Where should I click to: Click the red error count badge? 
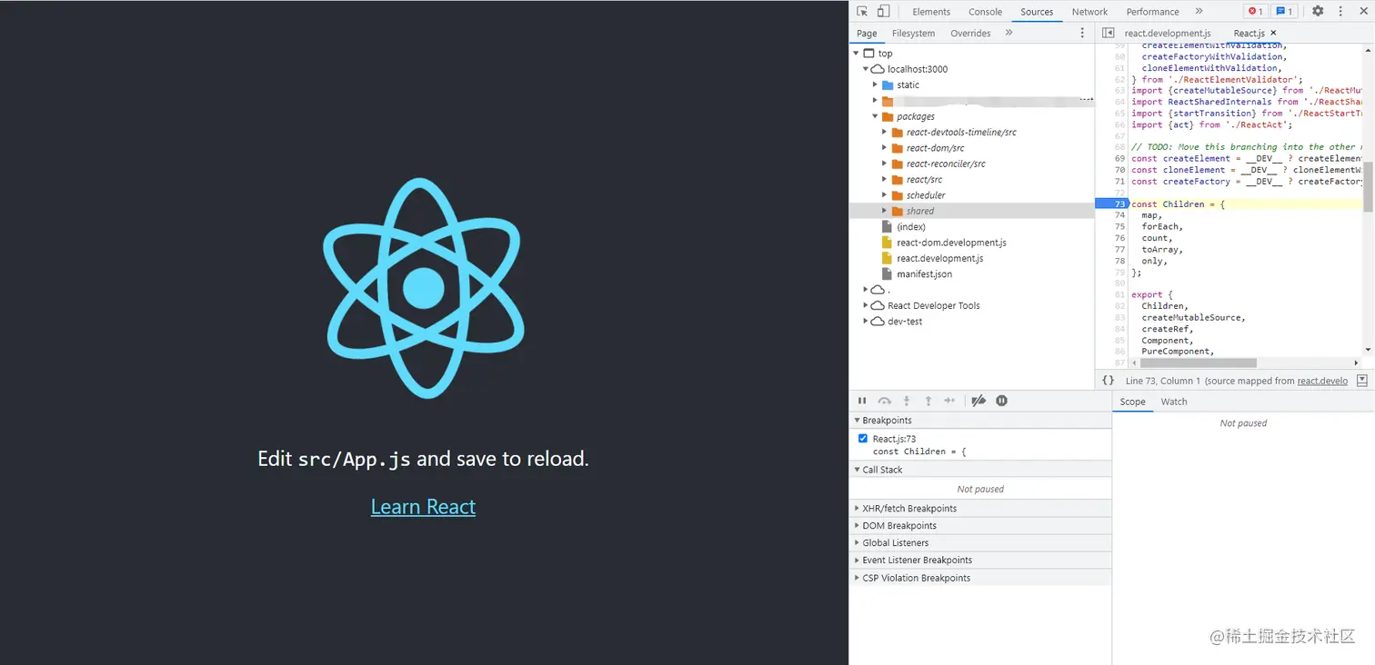click(x=1255, y=11)
